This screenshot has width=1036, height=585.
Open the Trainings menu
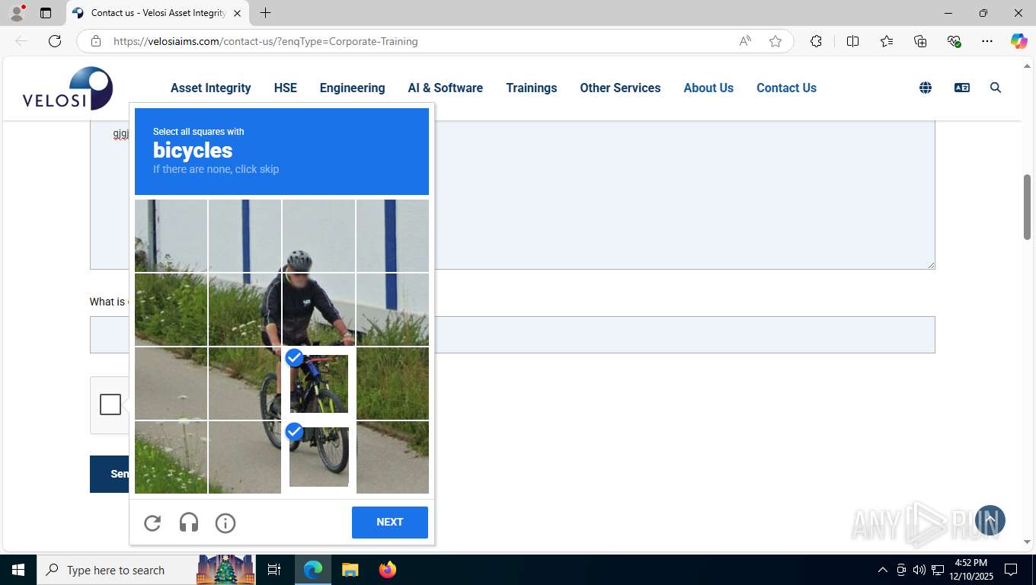point(532,88)
